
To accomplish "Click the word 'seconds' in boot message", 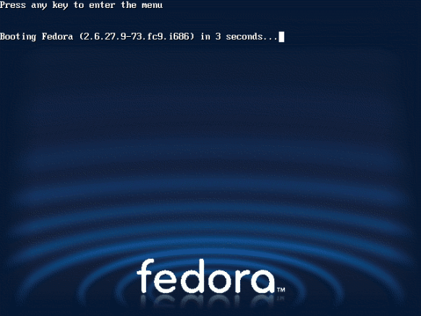I will tap(244, 36).
